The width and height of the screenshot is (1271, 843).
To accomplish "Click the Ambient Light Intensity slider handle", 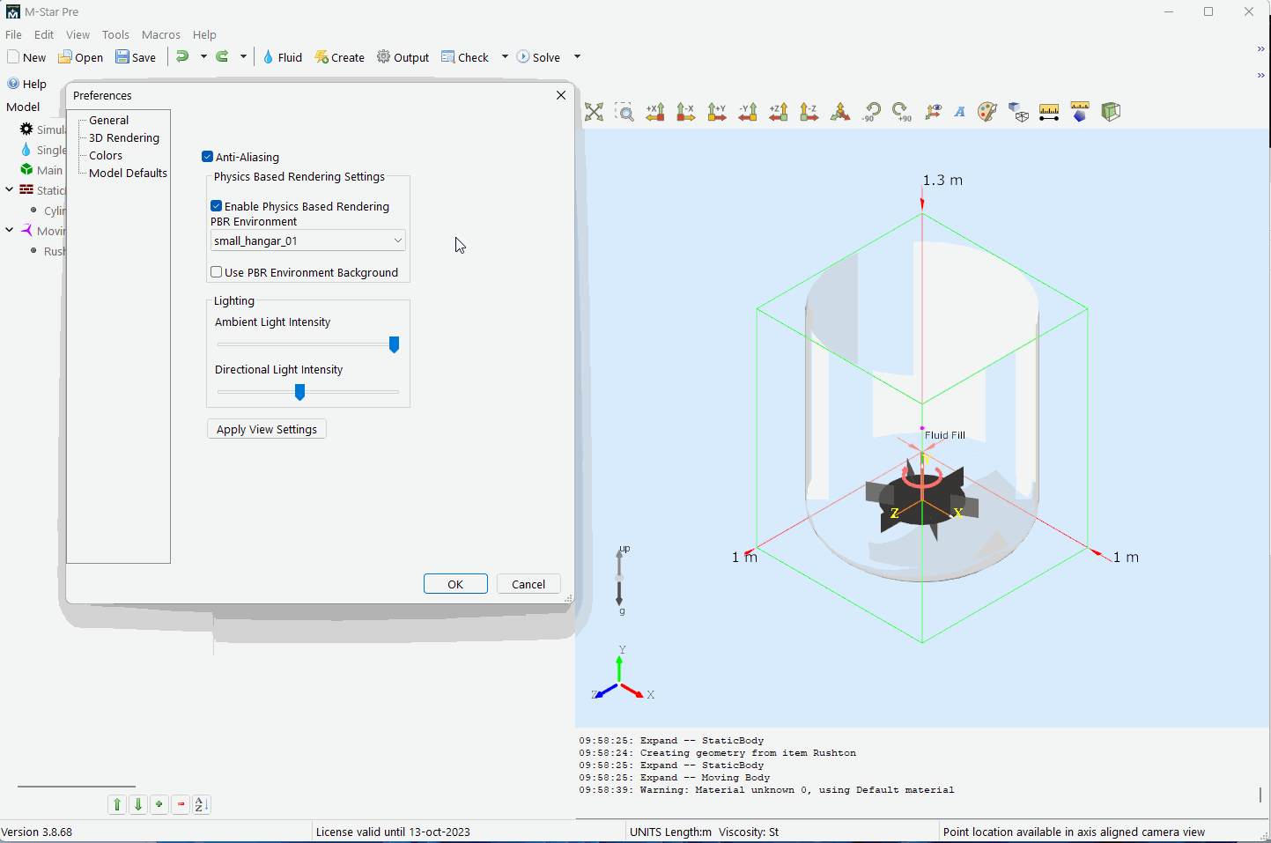I will pos(395,344).
